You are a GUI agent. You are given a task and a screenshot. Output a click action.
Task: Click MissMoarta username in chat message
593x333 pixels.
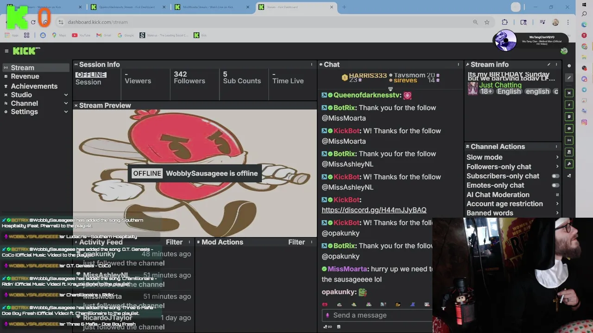347,269
